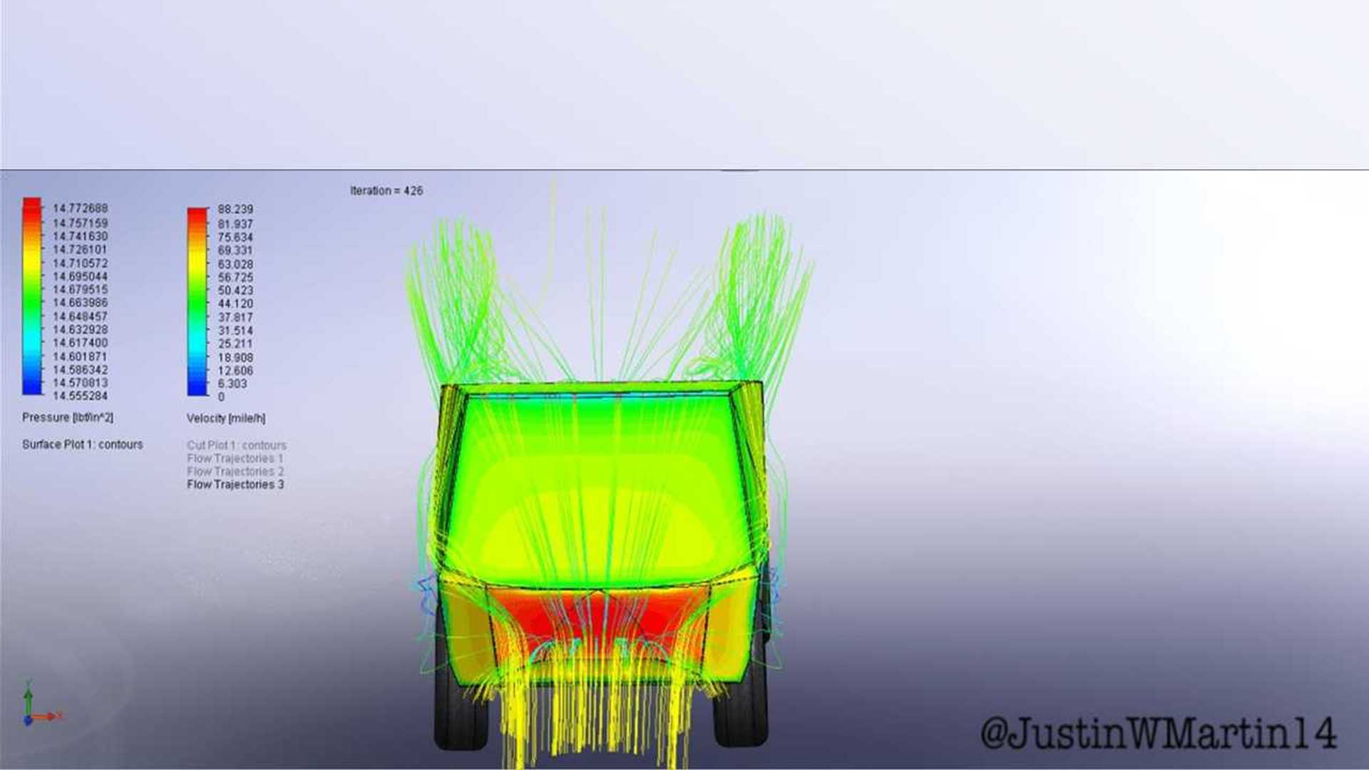
Task: Activate the Flow Trajectories 1 entry
Action: click(235, 458)
